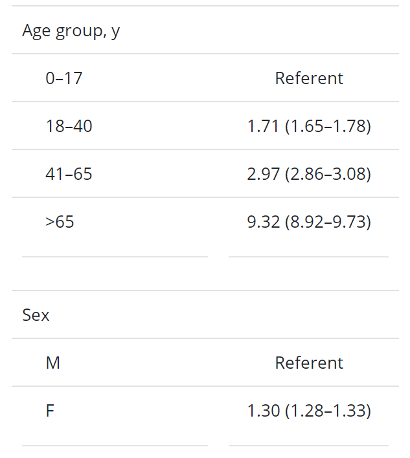Click the word 'Age' in table header
The height and width of the screenshot is (458, 410).
[36, 30]
